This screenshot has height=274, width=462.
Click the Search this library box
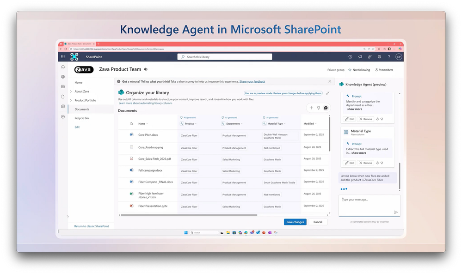tap(224, 57)
